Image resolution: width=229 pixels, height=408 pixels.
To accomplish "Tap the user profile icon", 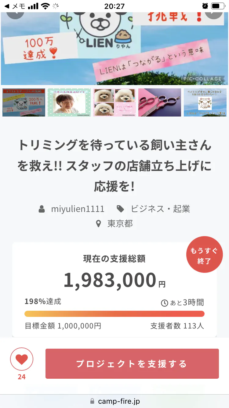I will click(x=42, y=209).
